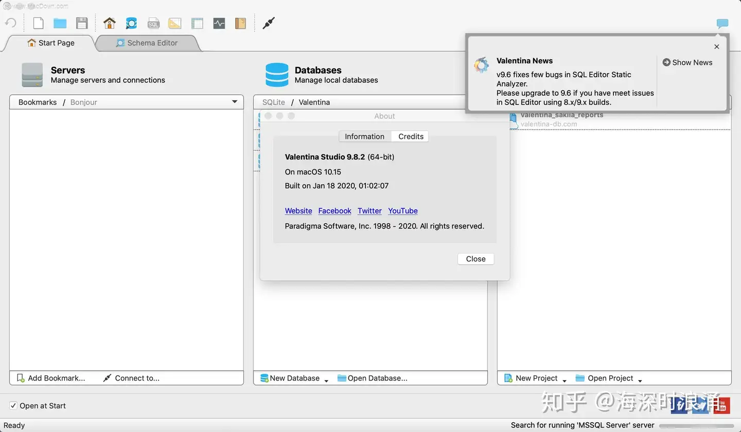Create a new document via blank page icon

point(39,23)
